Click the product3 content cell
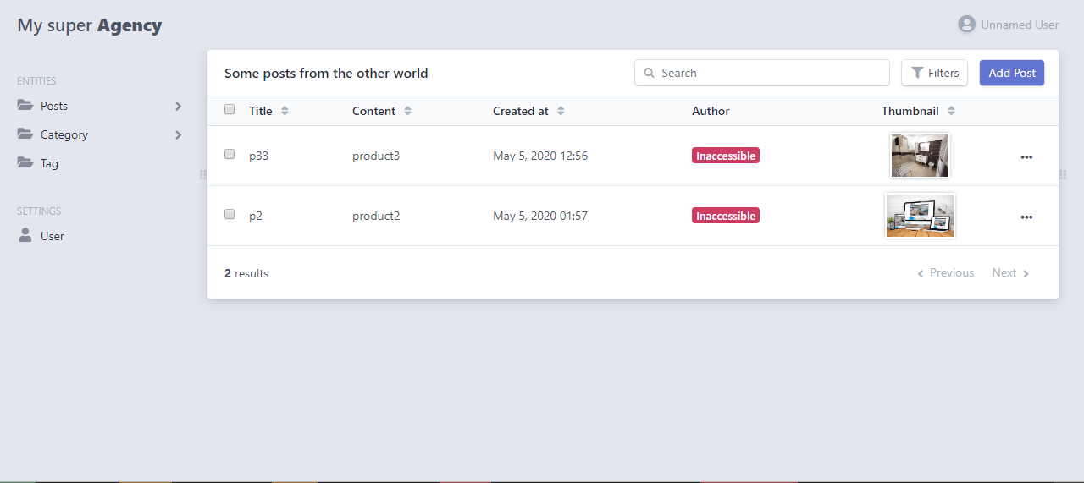 tap(376, 156)
